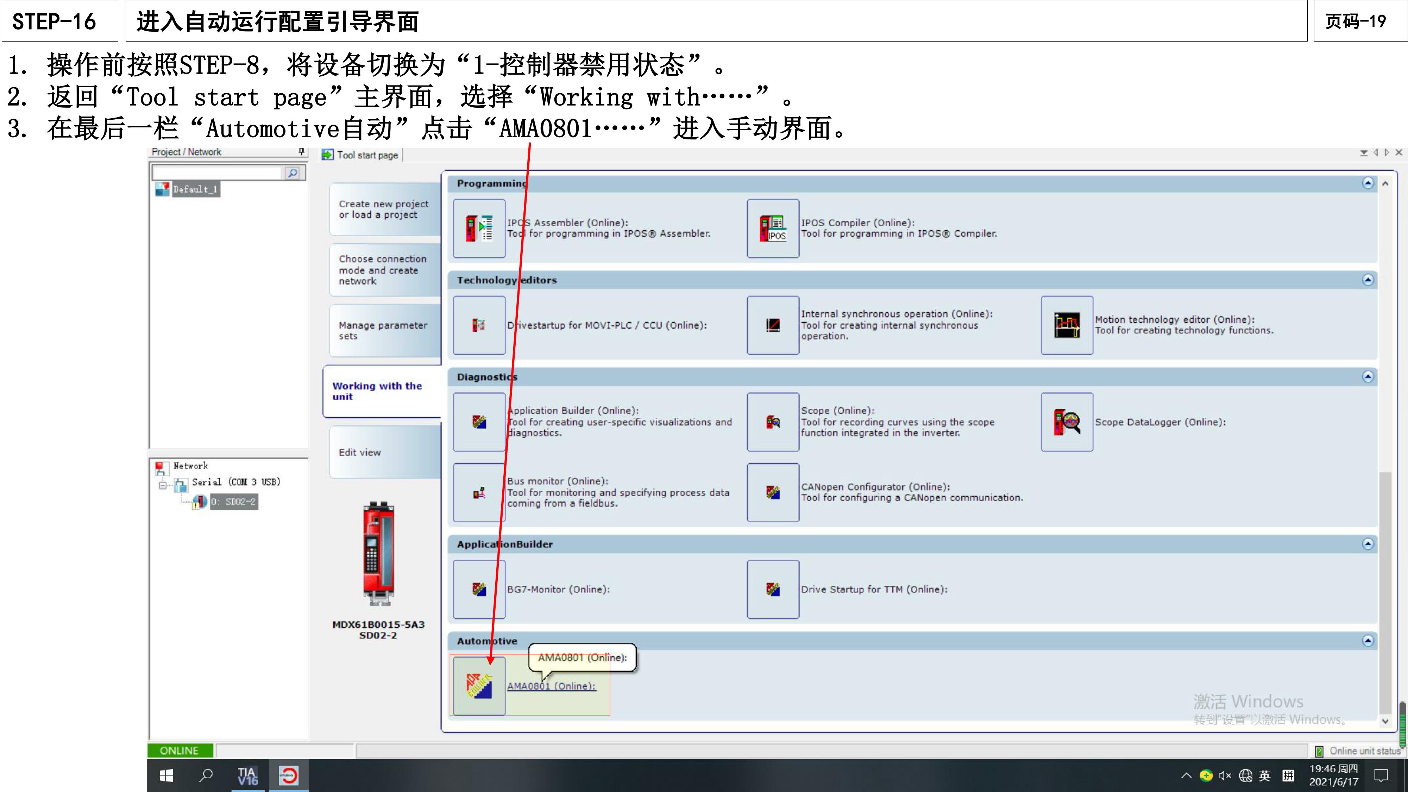Viewport: 1408px width, 792px height.
Task: Click Create new project or load a project
Action: (x=383, y=209)
